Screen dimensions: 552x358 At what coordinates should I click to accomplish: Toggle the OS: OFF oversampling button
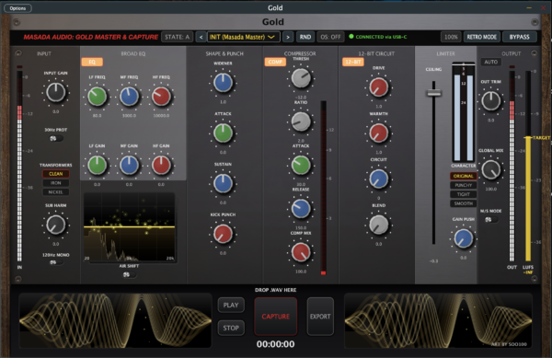click(x=330, y=37)
